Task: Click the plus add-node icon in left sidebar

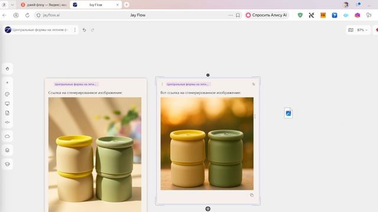Action: 7,82
